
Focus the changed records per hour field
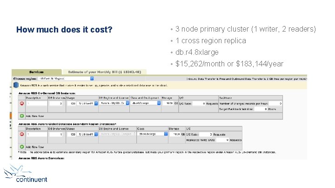tap(275, 104)
